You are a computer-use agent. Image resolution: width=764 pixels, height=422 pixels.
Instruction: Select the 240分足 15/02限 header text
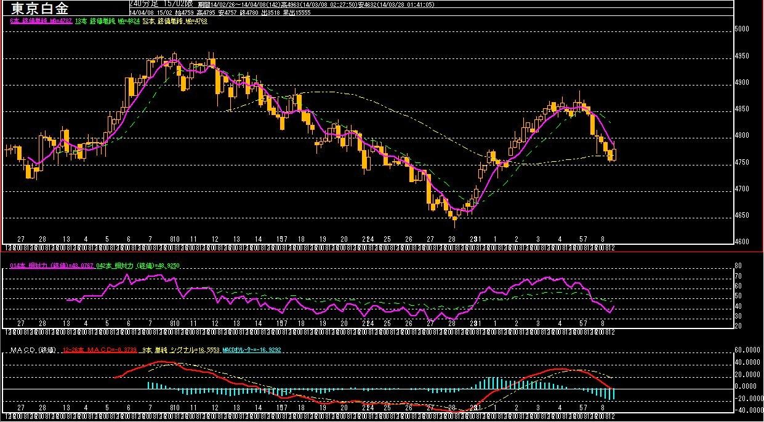pos(161,4)
